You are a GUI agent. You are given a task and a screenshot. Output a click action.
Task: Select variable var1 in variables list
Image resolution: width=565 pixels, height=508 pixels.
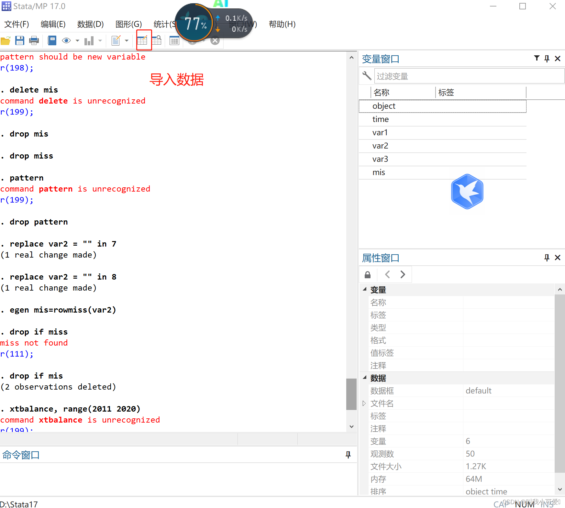(x=442, y=133)
